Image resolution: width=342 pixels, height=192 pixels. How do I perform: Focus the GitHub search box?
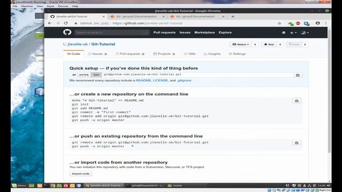112,33
